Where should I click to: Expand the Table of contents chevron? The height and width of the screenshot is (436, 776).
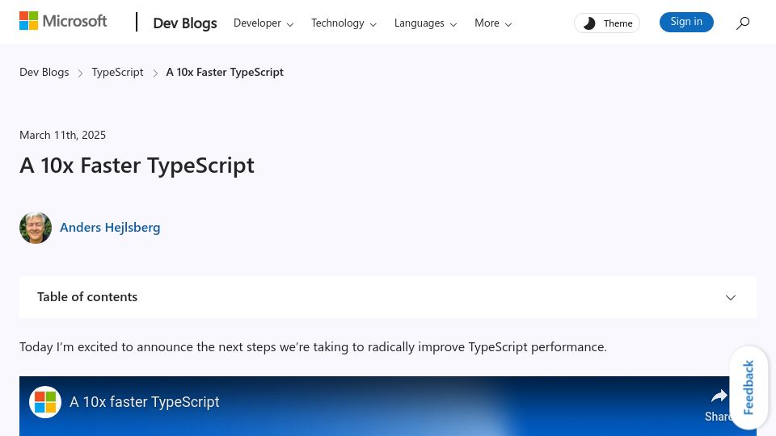point(731,297)
